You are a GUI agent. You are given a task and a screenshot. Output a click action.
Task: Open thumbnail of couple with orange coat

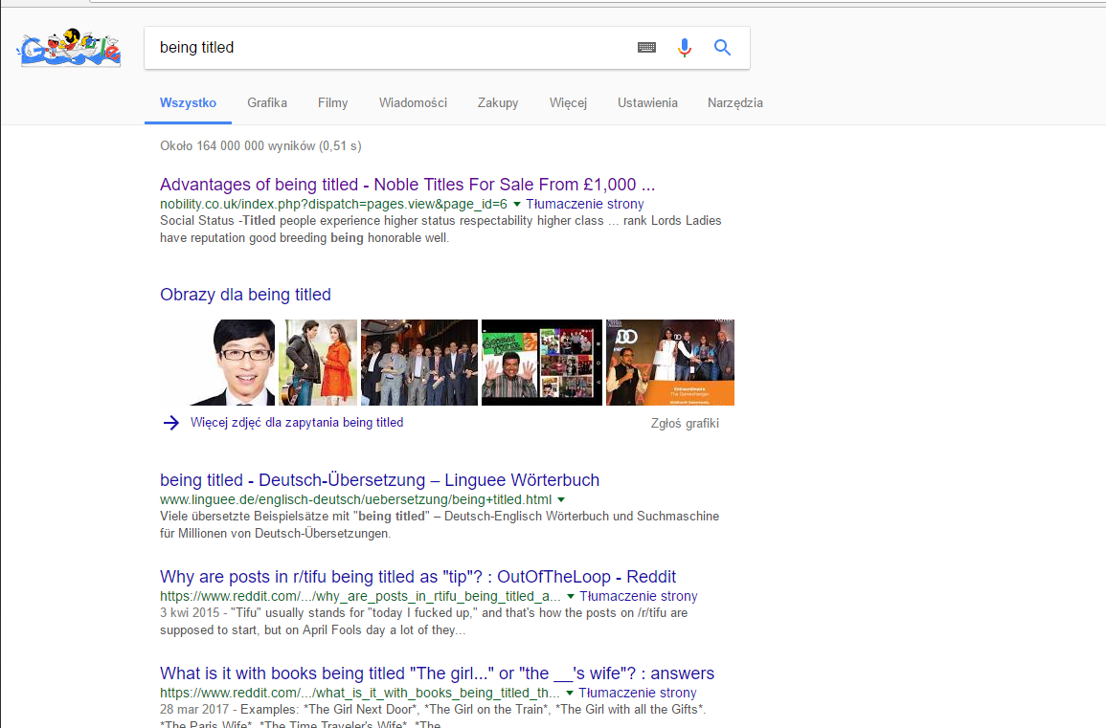[x=318, y=363]
